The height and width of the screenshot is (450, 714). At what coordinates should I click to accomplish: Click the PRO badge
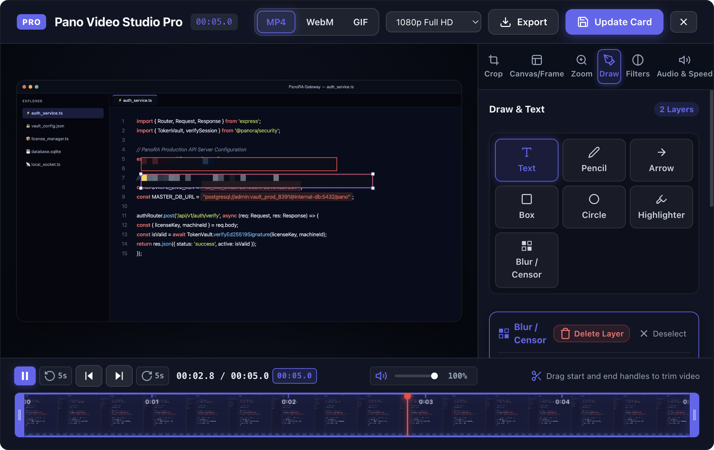31,22
